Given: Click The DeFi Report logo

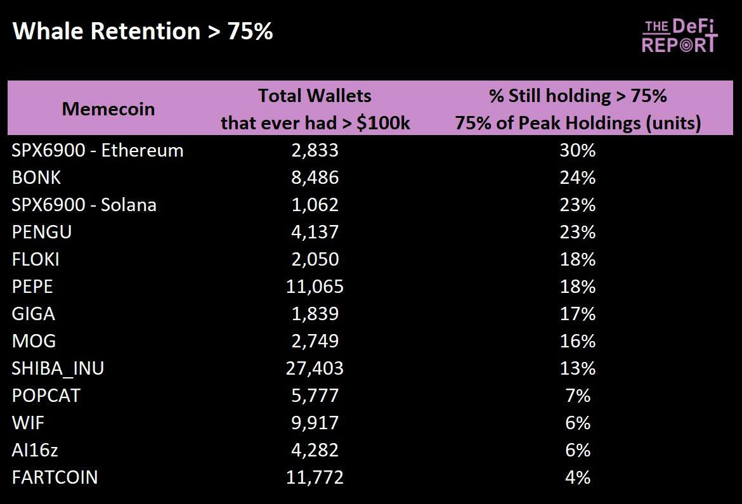Looking at the screenshot, I should [x=679, y=35].
